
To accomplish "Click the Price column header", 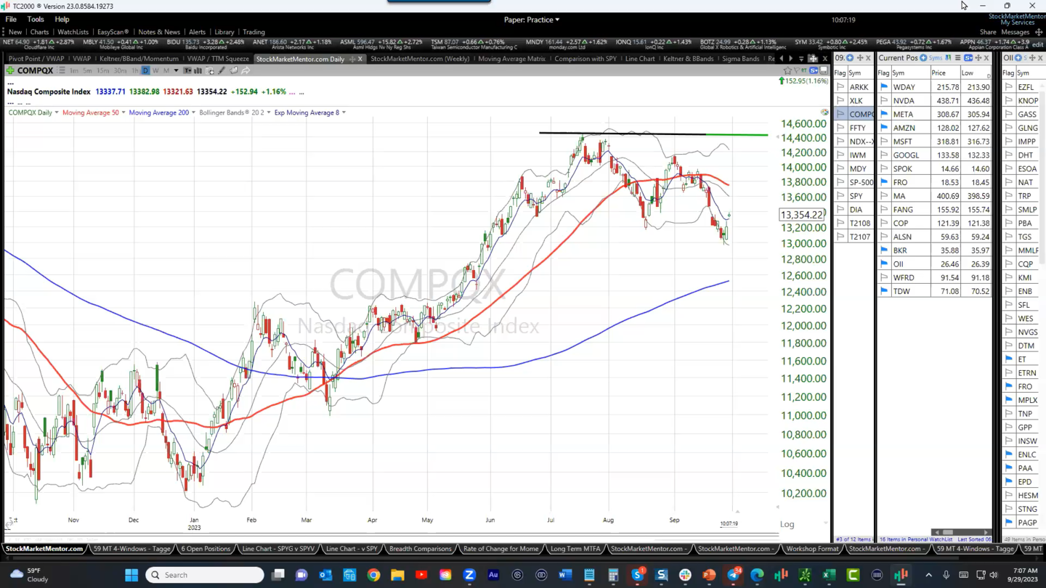I will click(938, 73).
